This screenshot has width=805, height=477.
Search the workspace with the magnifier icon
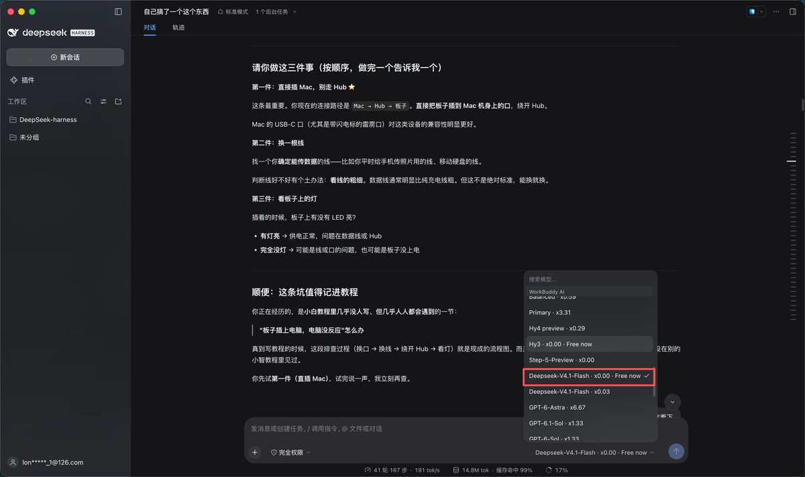(x=89, y=101)
